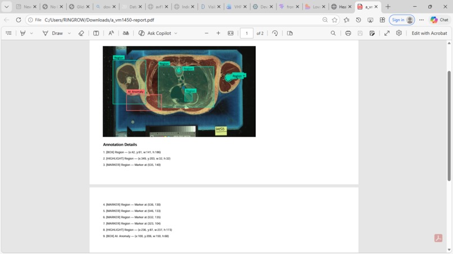This screenshot has width=453, height=254.
Task: Search within the PDF document
Action: point(333,33)
